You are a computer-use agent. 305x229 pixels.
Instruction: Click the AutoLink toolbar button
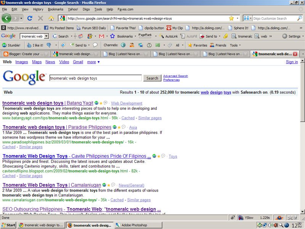169,36
